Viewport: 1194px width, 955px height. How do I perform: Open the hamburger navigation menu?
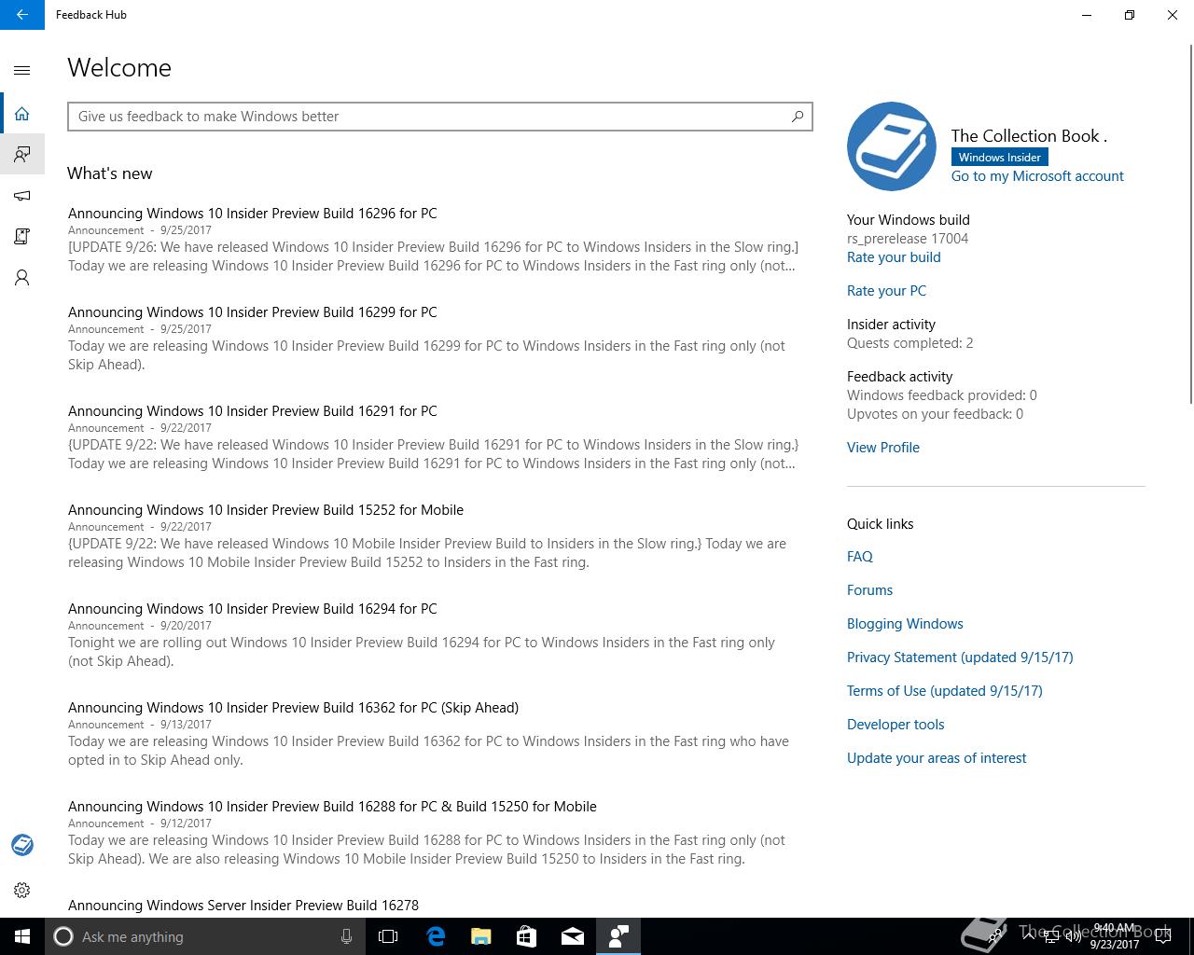click(x=22, y=70)
